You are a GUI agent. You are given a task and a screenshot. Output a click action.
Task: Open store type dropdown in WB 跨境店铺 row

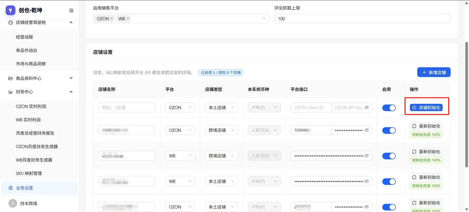click(x=221, y=156)
